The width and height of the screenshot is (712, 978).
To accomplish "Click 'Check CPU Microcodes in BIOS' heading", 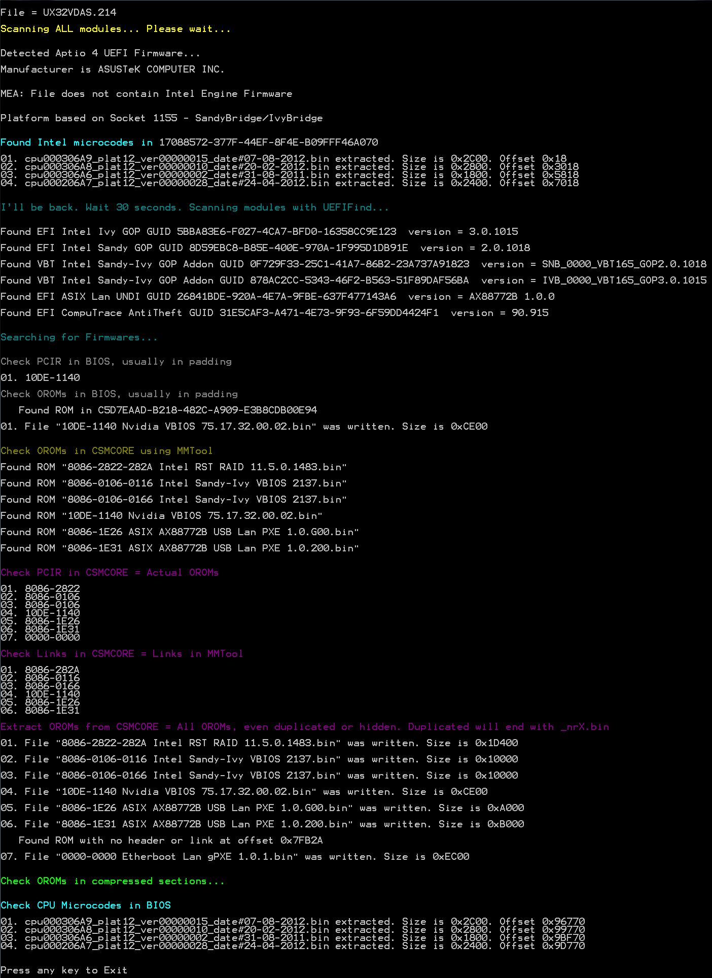I will coord(86,905).
